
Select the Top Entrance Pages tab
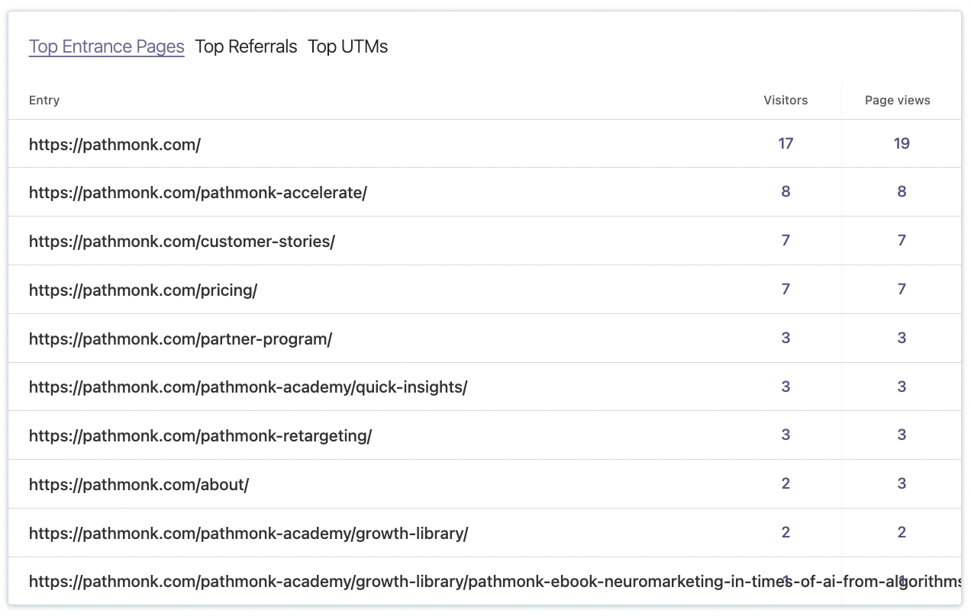(x=106, y=47)
